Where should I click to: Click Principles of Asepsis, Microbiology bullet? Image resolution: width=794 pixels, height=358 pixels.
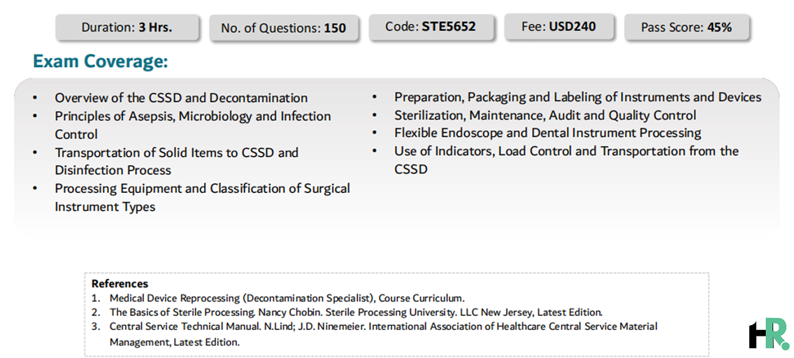[193, 125]
